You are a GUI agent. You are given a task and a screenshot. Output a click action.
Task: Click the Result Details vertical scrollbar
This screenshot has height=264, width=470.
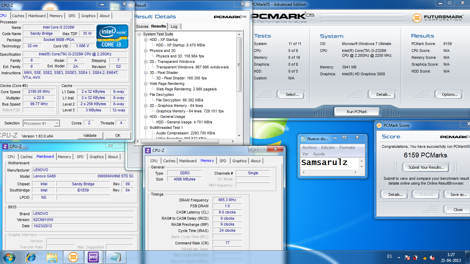coord(239,85)
